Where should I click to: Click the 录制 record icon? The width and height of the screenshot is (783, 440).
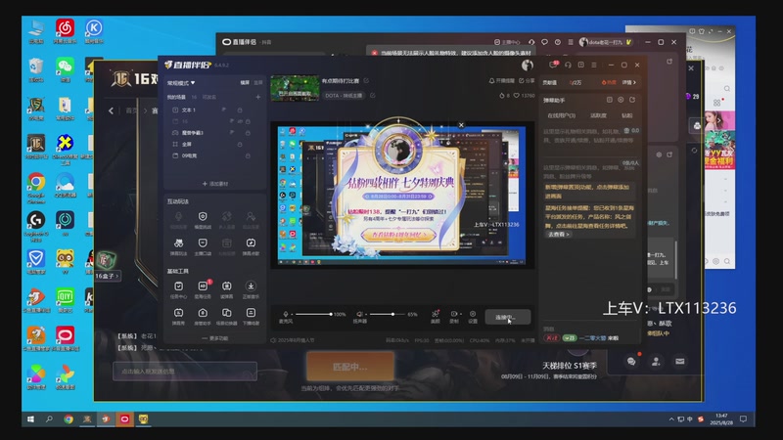tap(454, 316)
